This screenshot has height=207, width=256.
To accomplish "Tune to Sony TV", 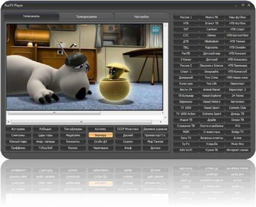I will click(186, 138).
